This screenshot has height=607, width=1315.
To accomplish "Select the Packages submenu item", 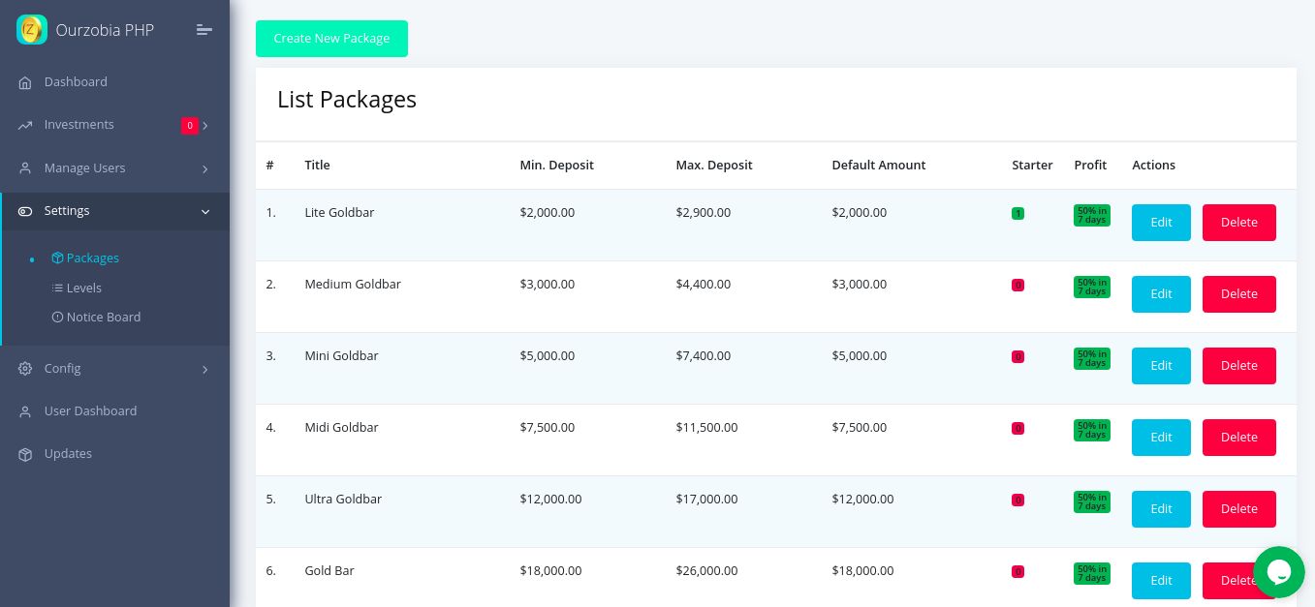I will [92, 258].
